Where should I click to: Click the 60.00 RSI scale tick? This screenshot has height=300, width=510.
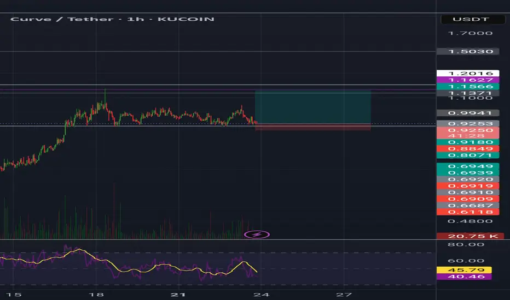[466, 260]
